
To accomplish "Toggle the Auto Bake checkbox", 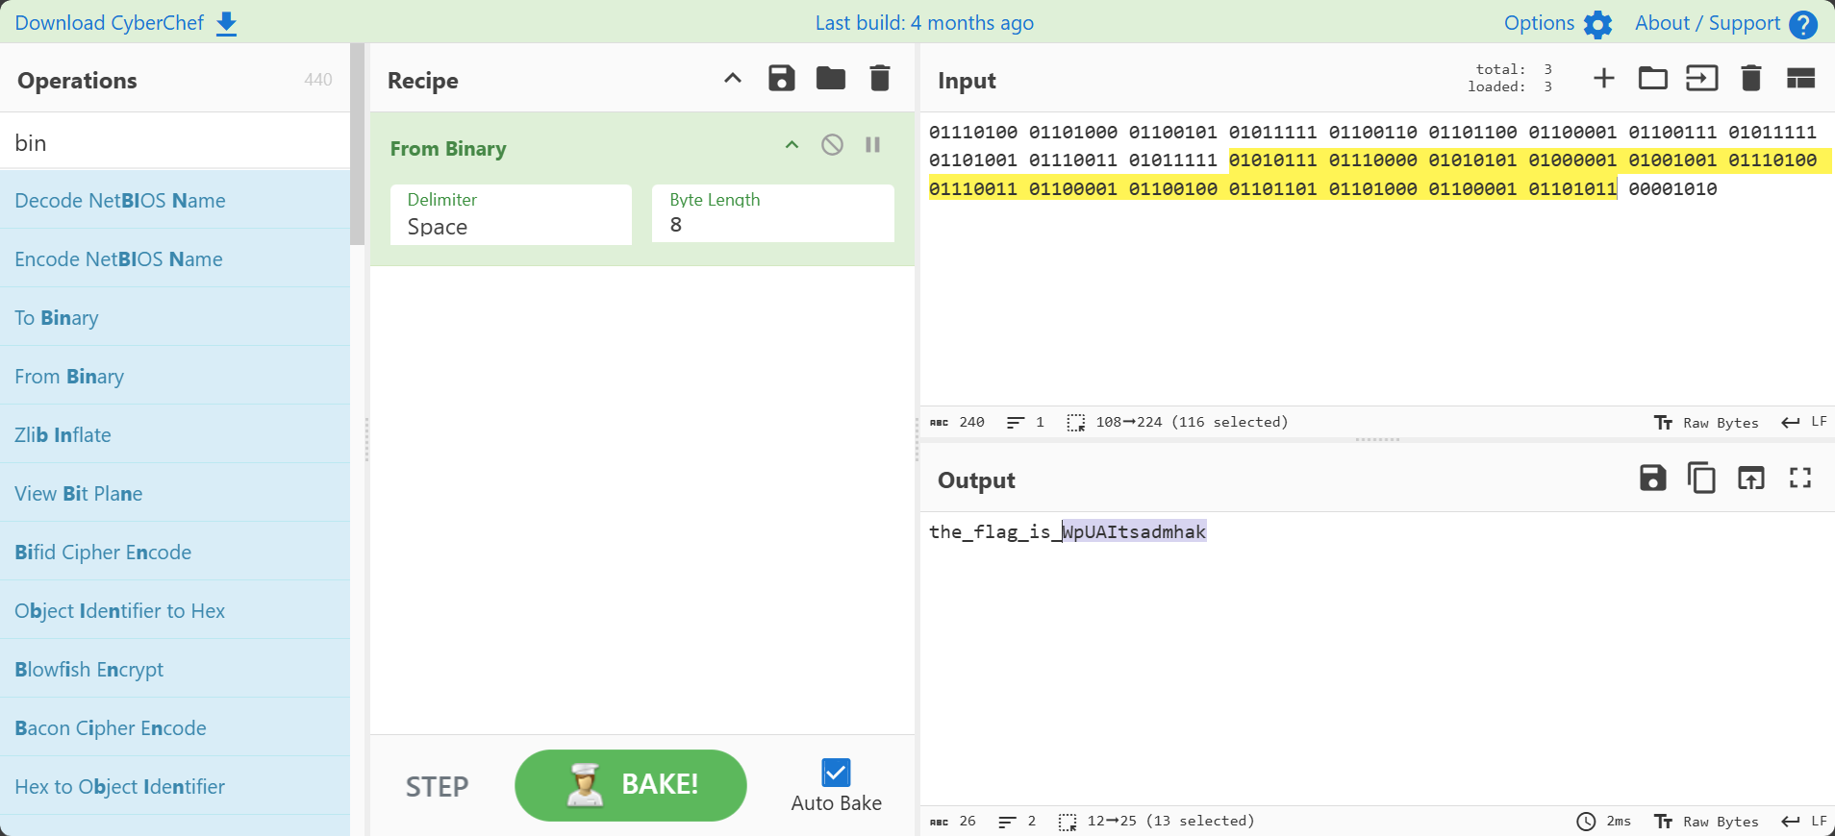I will tap(836, 773).
